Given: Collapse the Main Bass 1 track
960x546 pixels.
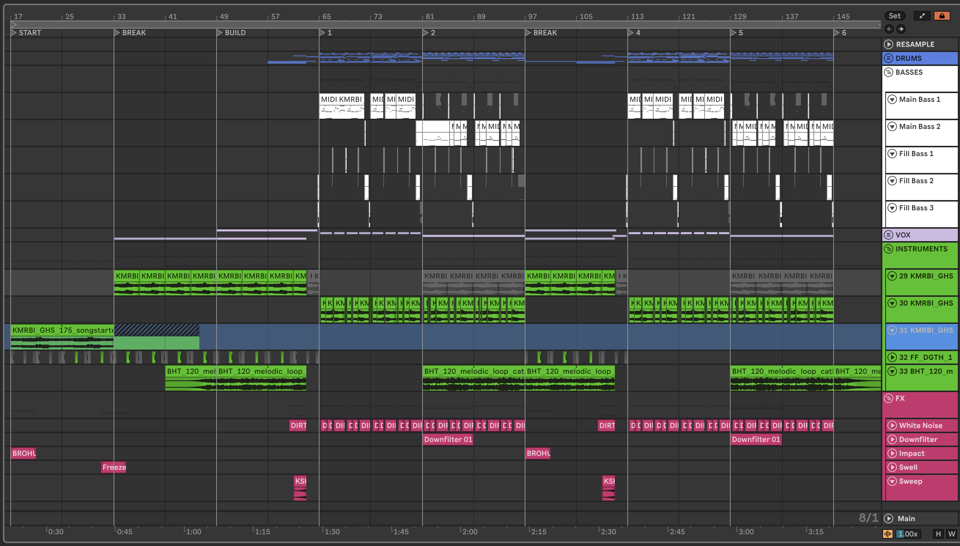Looking at the screenshot, I should 892,99.
